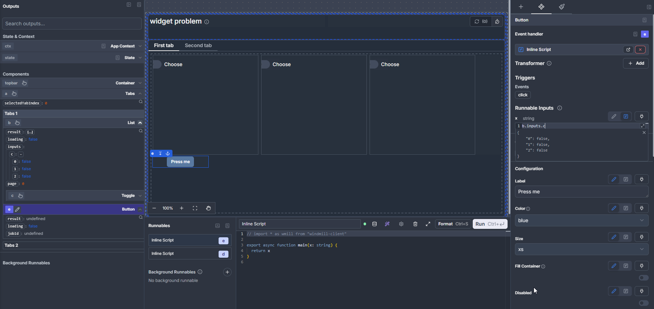Image resolution: width=654 pixels, height=309 pixels.
Task: Click expand-height icon on button e toolbar
Action: (160, 154)
